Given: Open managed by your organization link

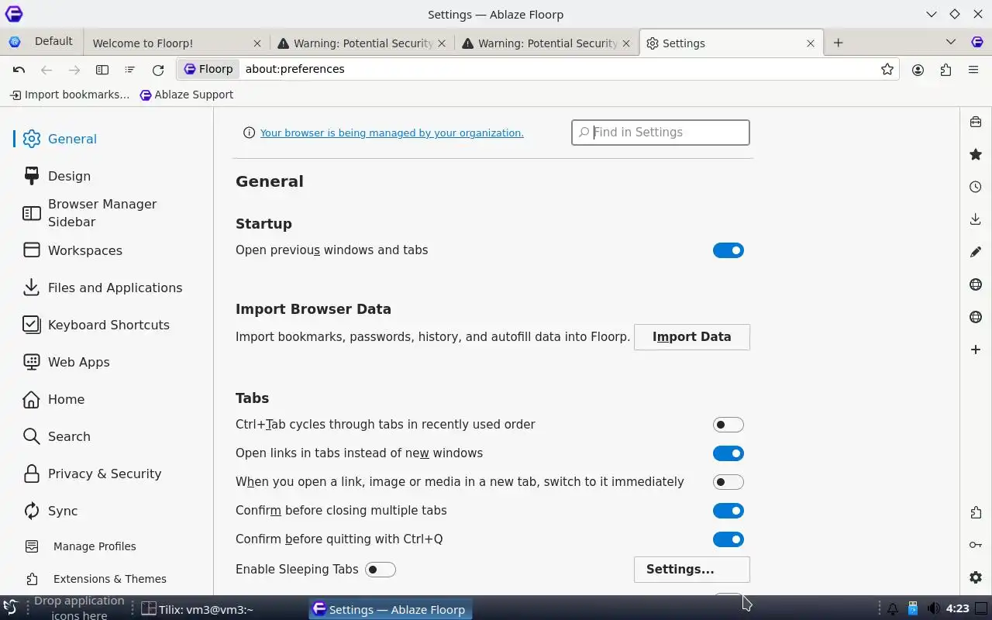Looking at the screenshot, I should tap(392, 133).
